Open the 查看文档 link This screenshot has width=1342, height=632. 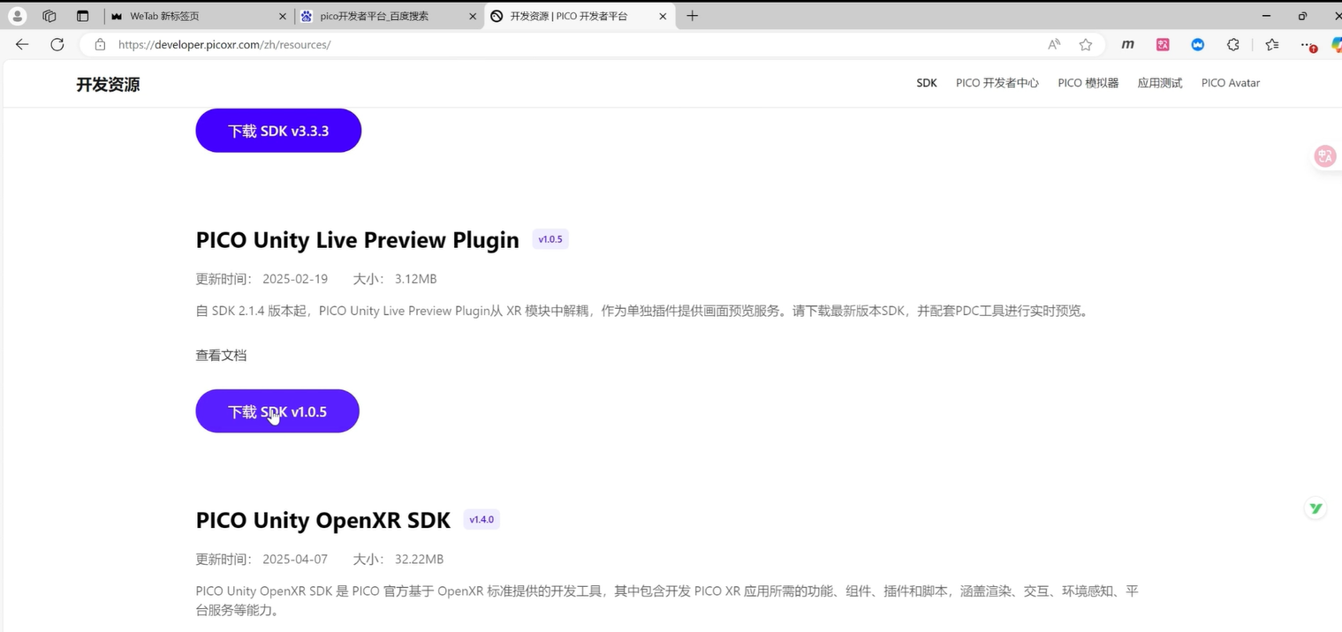[221, 355]
